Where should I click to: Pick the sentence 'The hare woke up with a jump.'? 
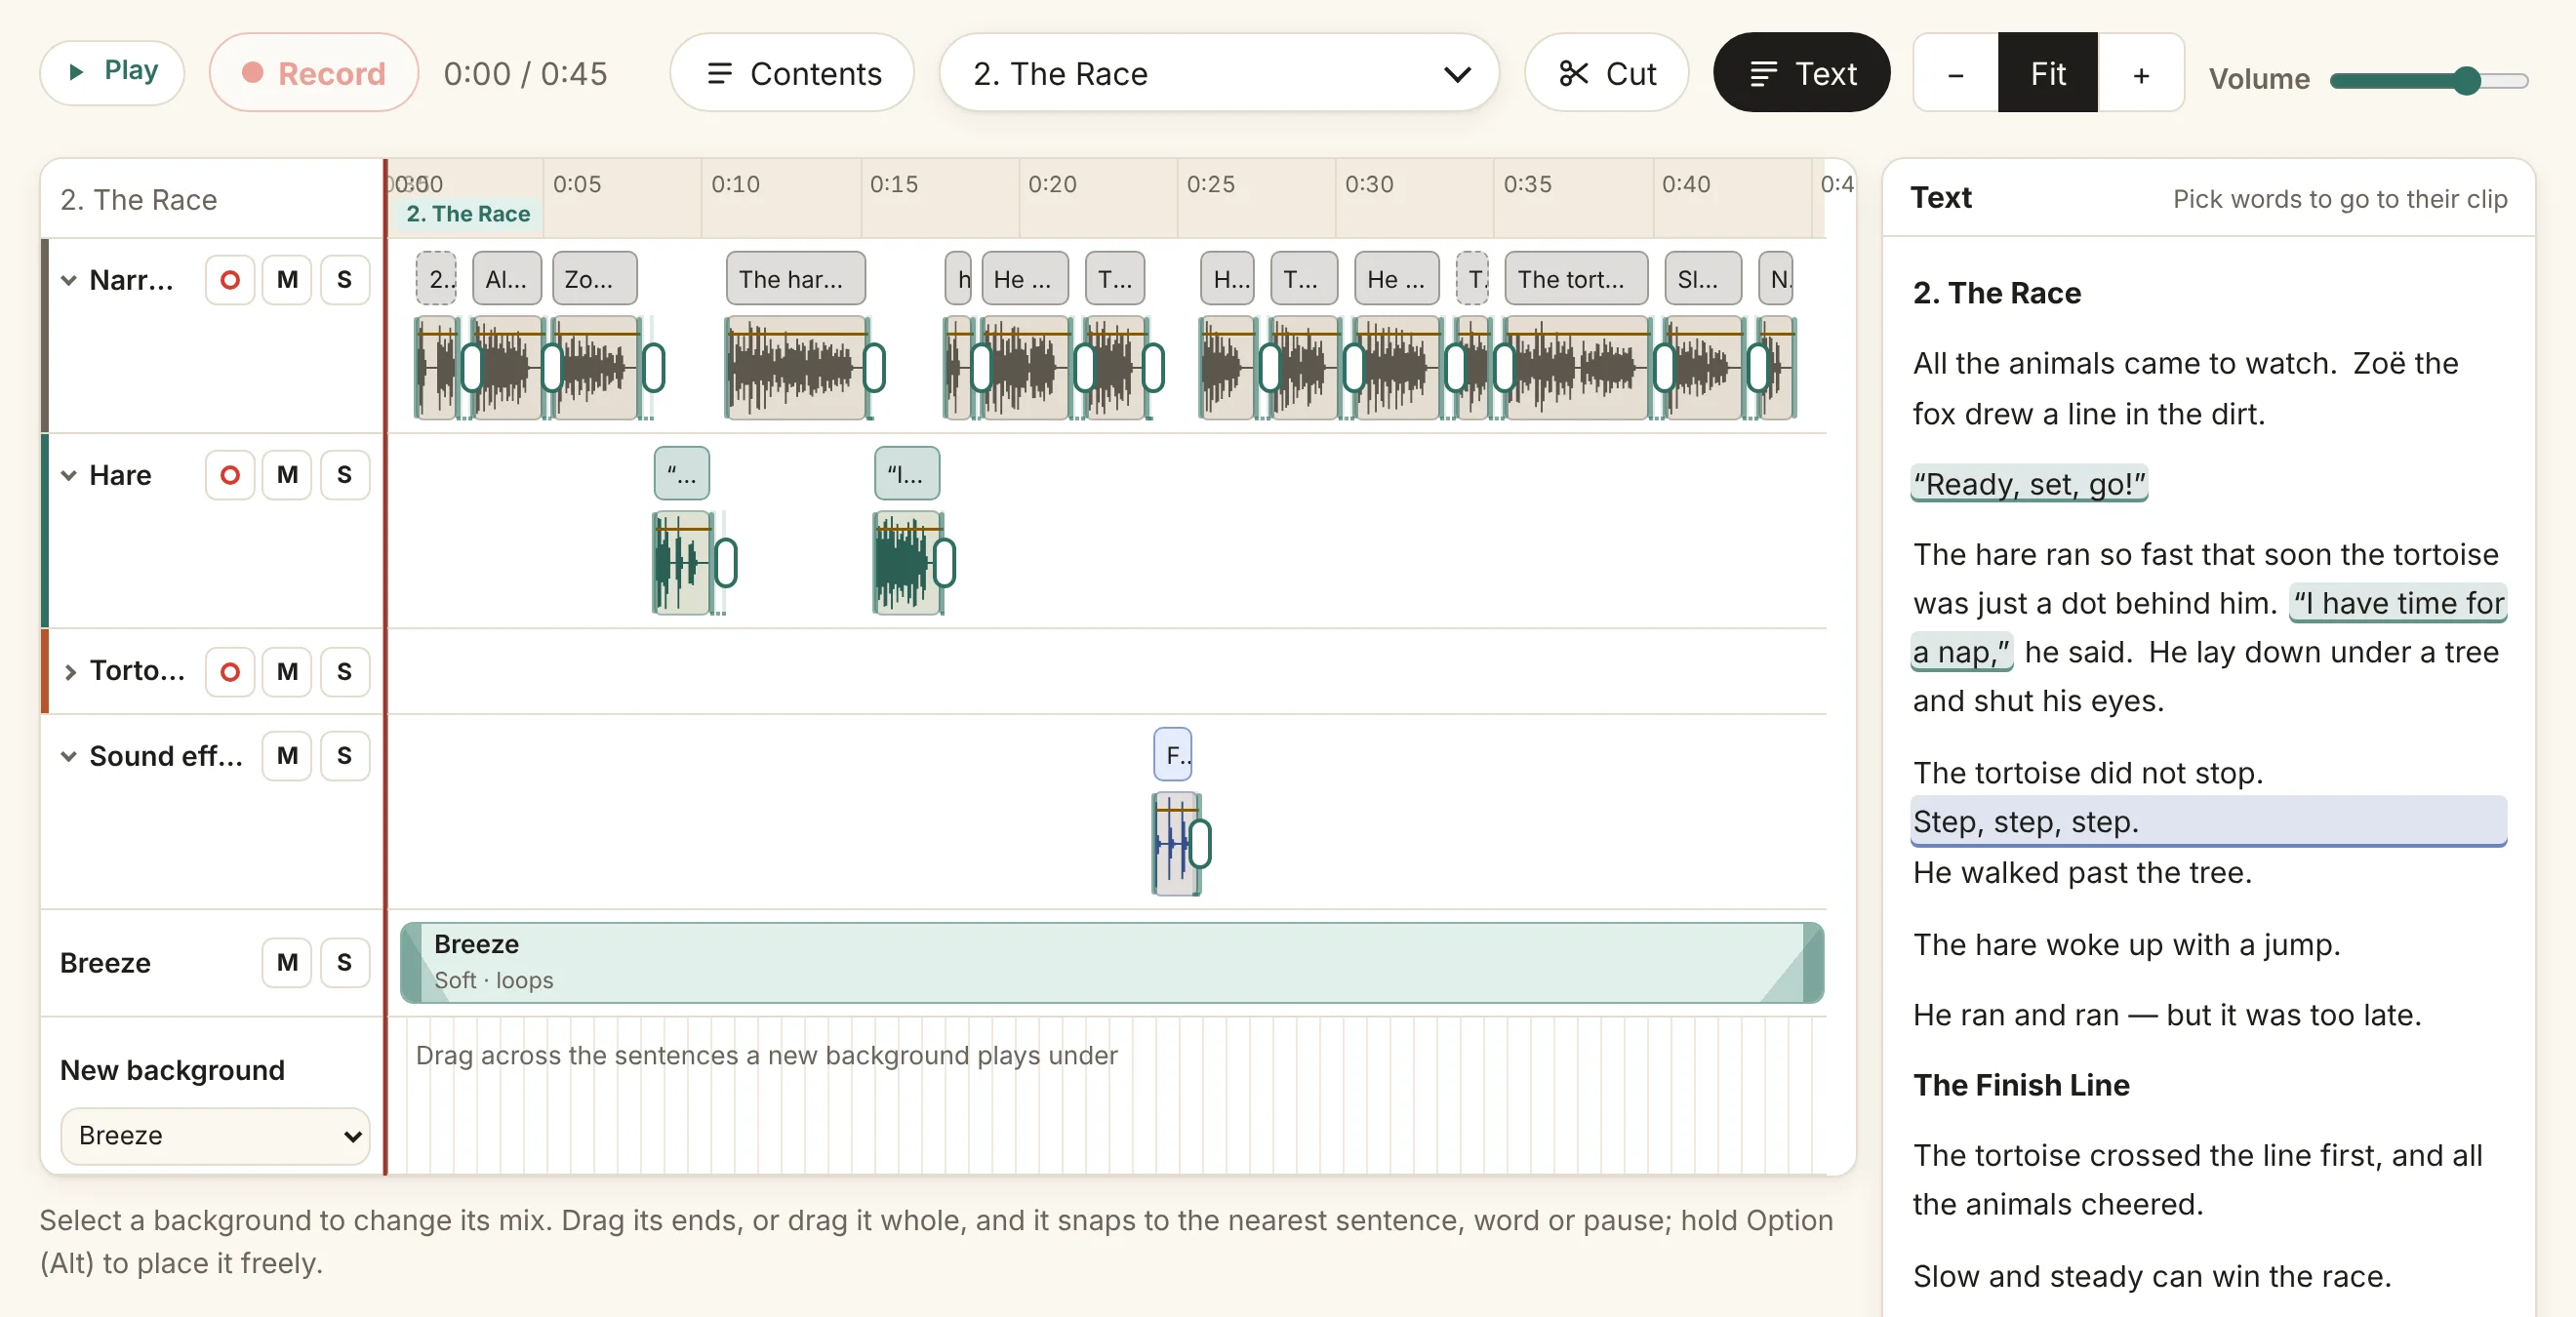[x=2126, y=944]
